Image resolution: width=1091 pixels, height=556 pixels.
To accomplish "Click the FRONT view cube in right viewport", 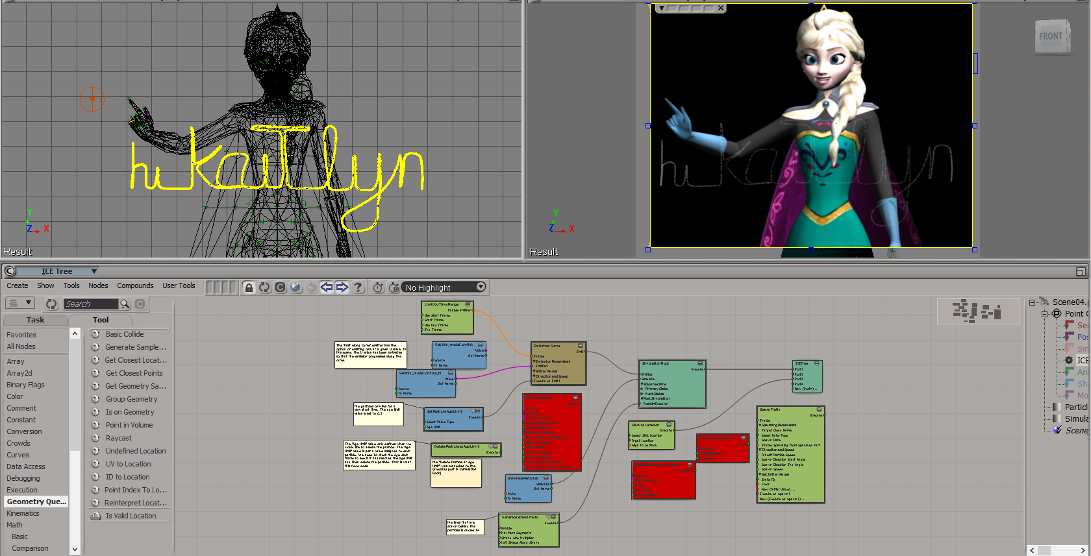I will [1052, 37].
